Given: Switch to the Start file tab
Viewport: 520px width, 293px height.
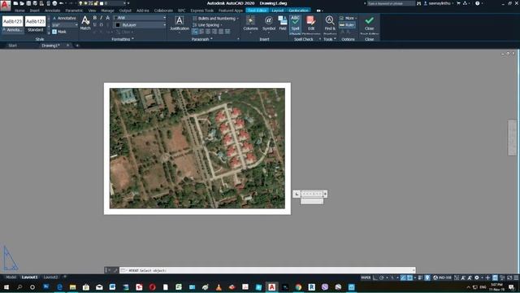Looking at the screenshot, I should (13, 46).
